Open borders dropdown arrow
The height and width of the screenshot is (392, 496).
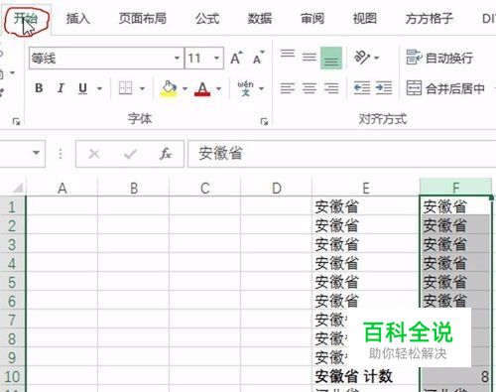(142, 88)
